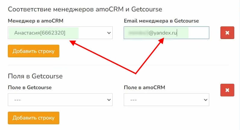Open the Анастасия[6662320] manager dropdown

pos(60,33)
